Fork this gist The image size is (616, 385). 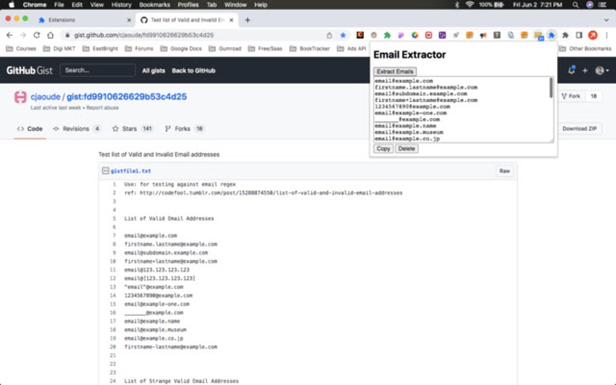(x=571, y=96)
